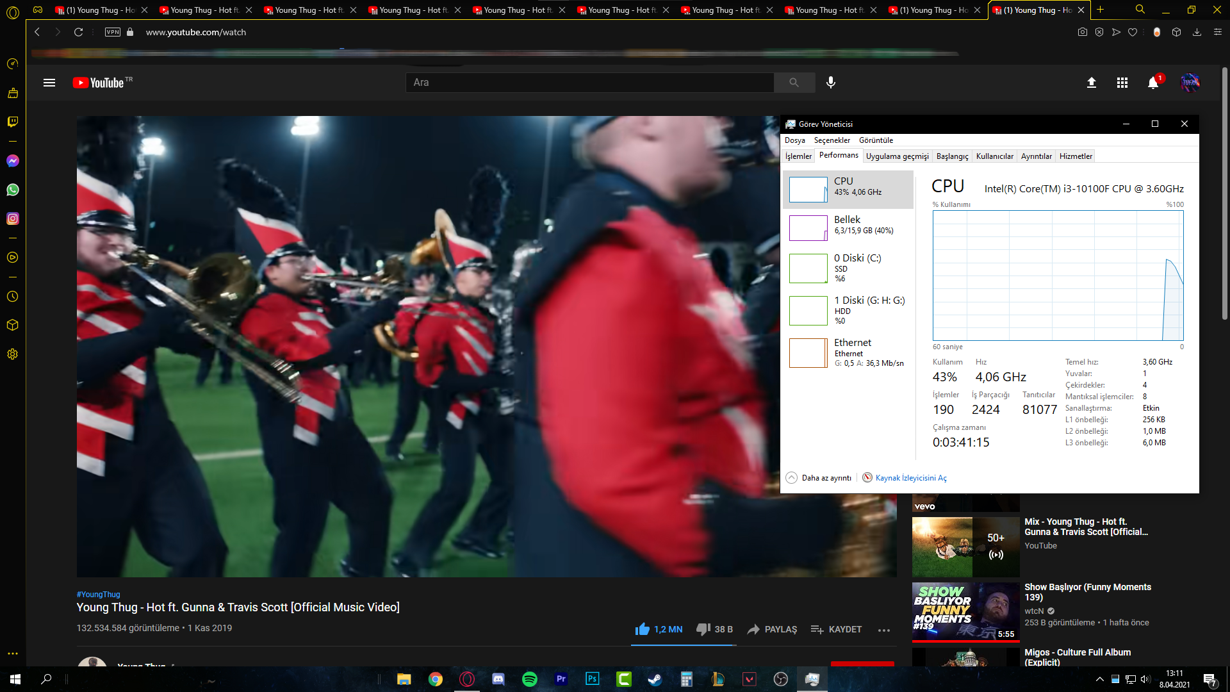This screenshot has height=692, width=1230.
Task: Close the active Young Thug tab
Action: coord(1081,10)
